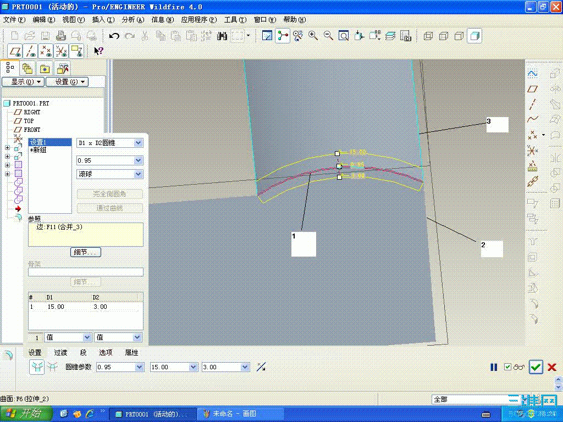
Task: Open the 选项 dashboard tab
Action: pos(106,353)
